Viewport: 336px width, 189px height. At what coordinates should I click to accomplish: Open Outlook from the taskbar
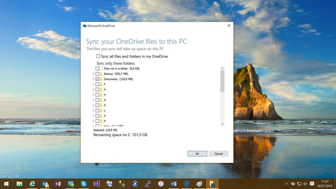coord(45,184)
